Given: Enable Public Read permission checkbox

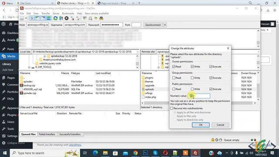Looking at the screenshot, I should pos(174,89).
